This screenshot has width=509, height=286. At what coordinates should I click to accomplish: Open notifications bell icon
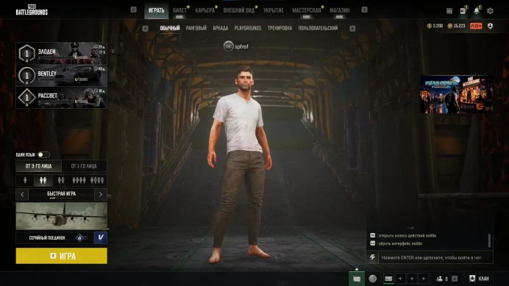(x=476, y=11)
